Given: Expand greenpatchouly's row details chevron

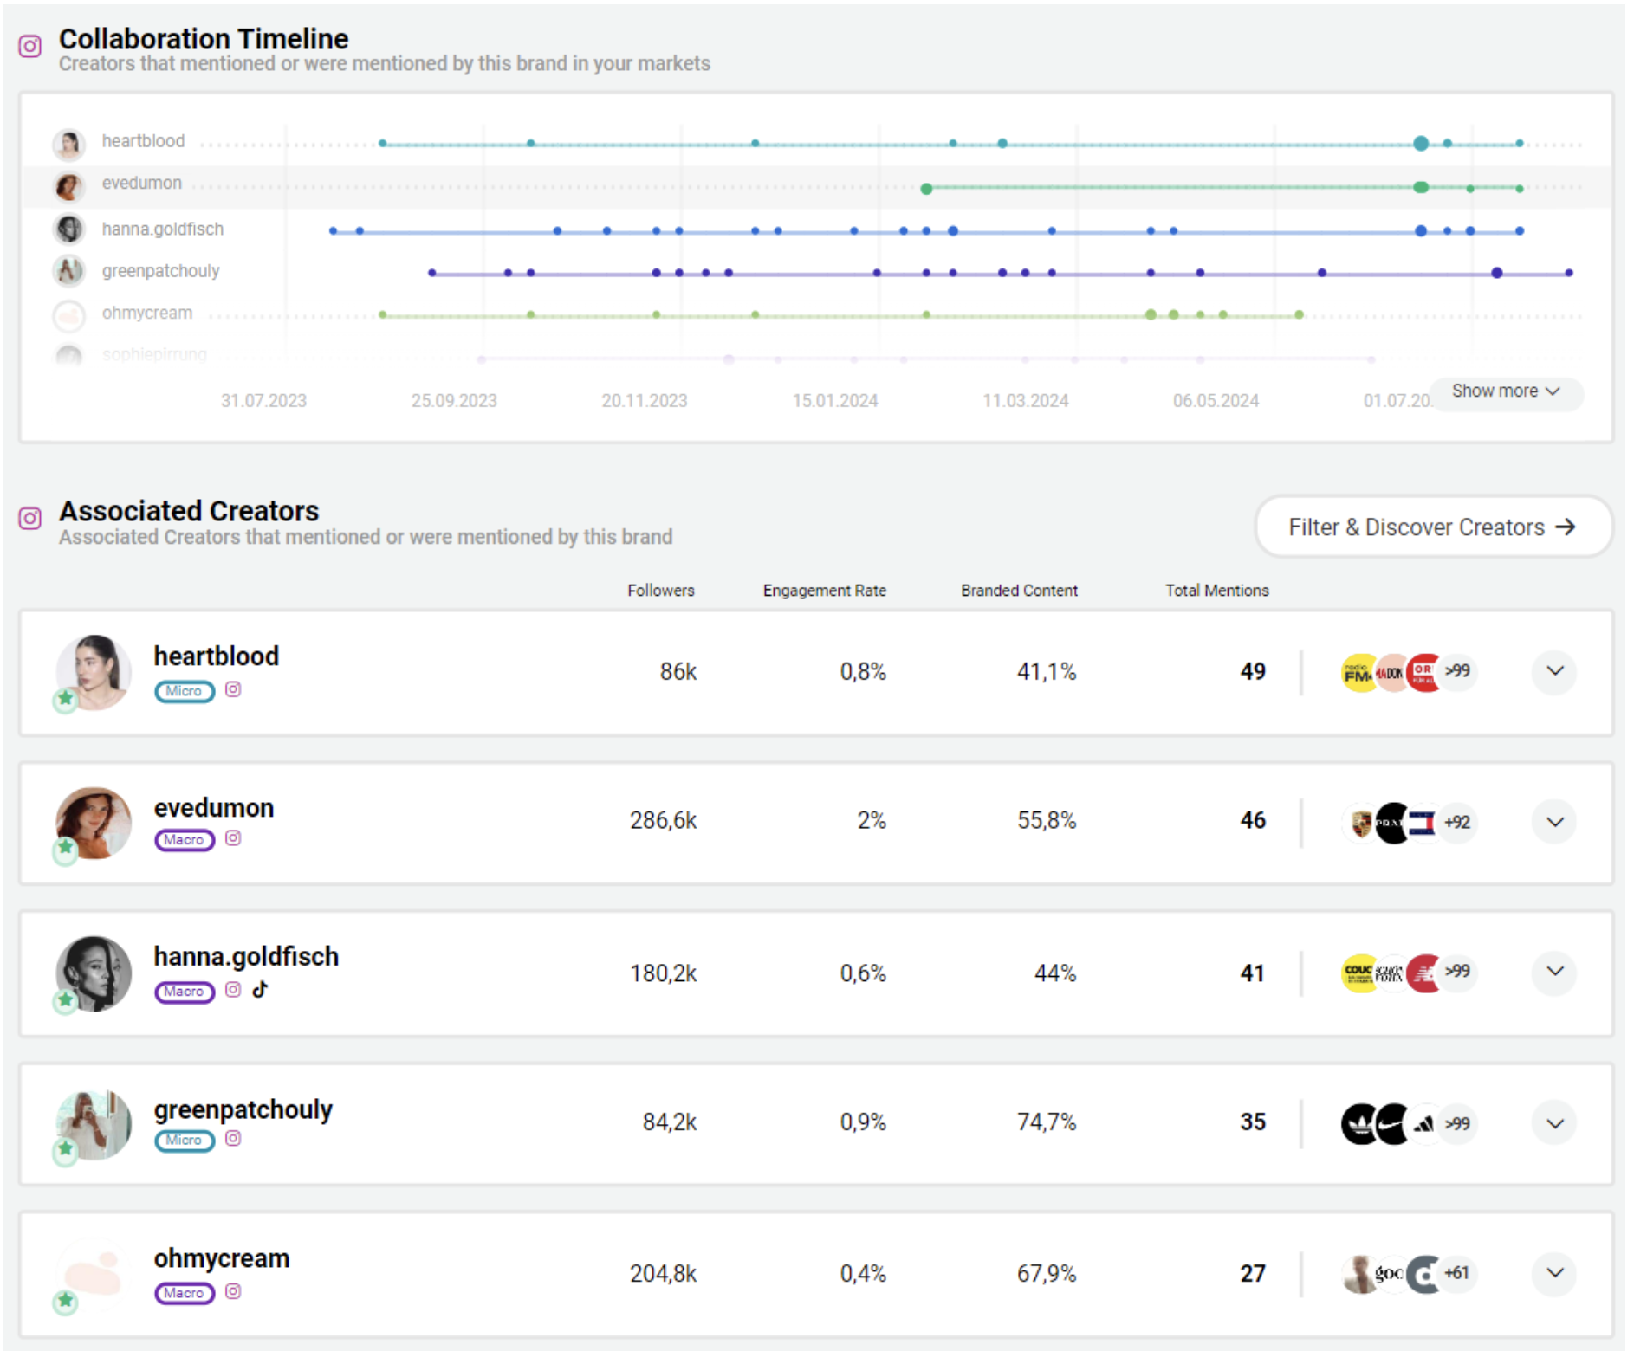Looking at the screenshot, I should coord(1554,1122).
